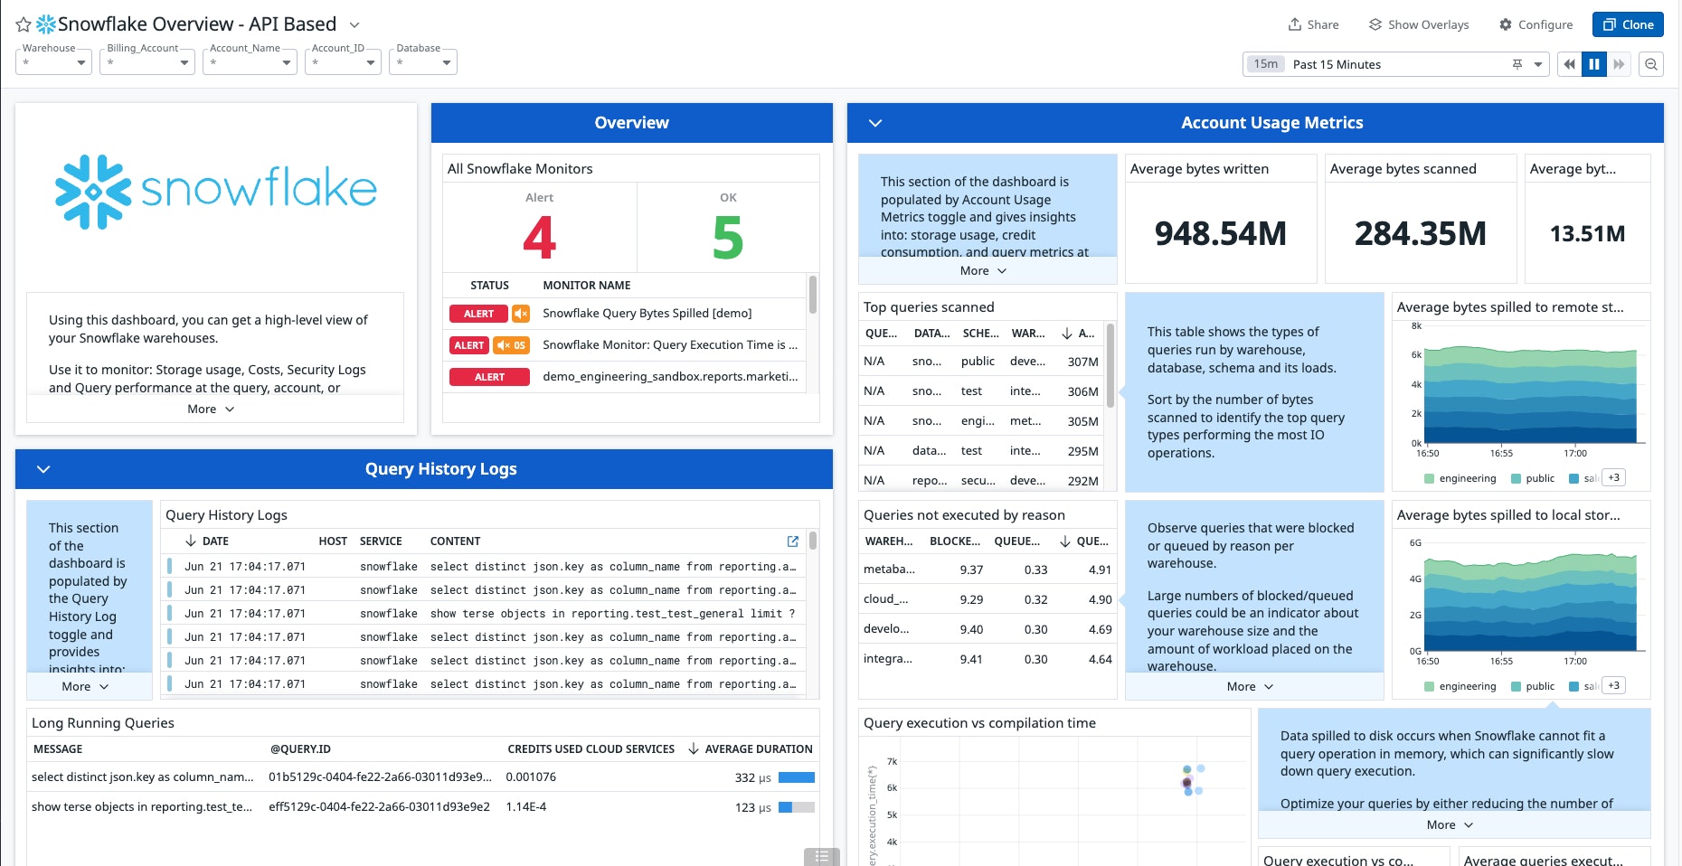Click the public color swatch in local spill legend
The height and width of the screenshot is (866, 1682).
point(1517,686)
